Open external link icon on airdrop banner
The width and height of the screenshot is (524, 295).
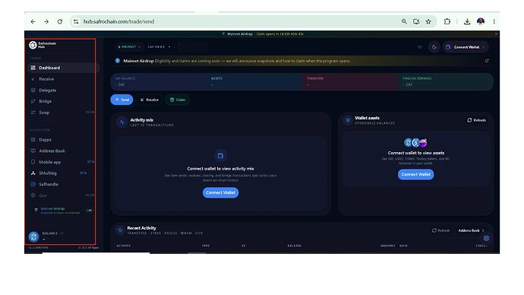tap(487, 61)
